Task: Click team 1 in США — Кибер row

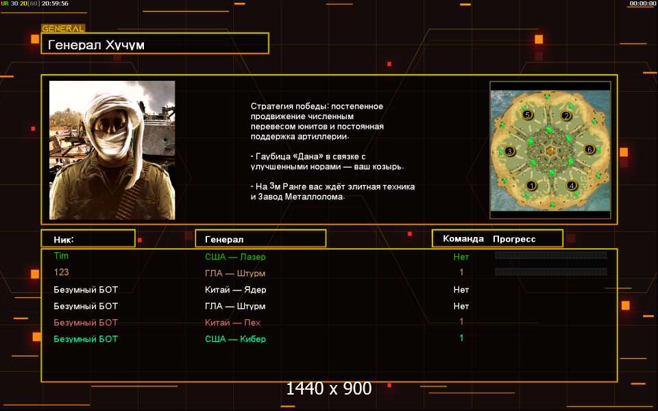Action: point(461,338)
